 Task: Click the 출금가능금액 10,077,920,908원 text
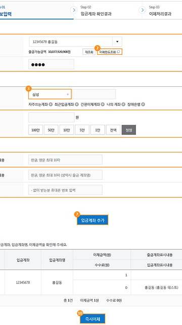[x=50, y=52]
